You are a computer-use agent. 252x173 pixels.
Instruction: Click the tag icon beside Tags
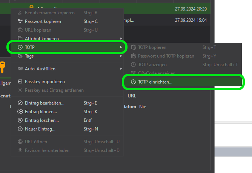pos(20,56)
